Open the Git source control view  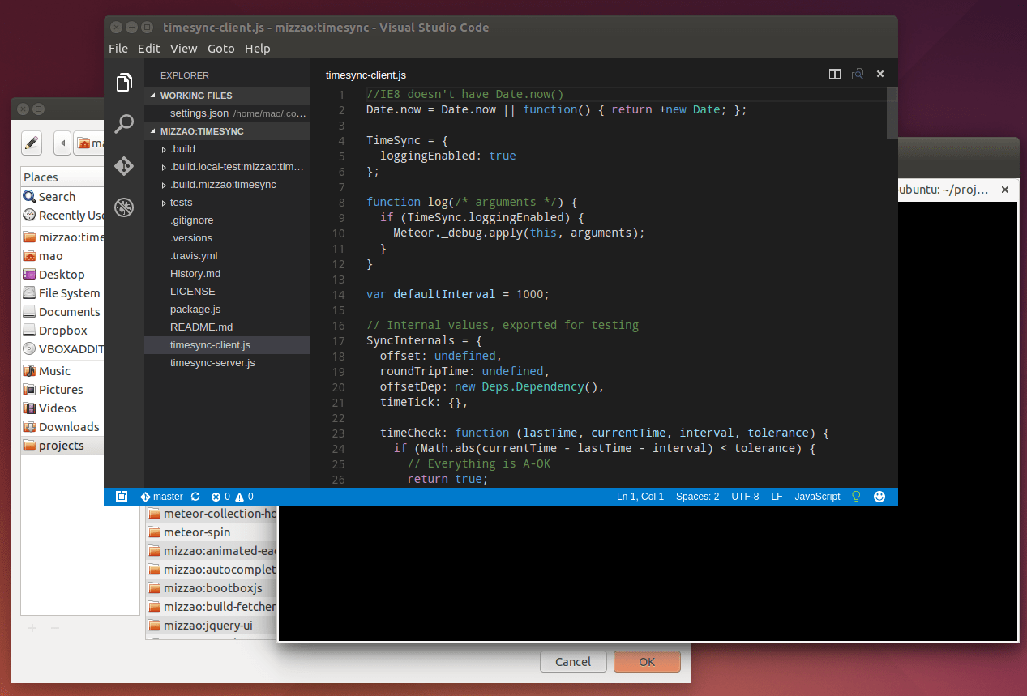pos(124,166)
